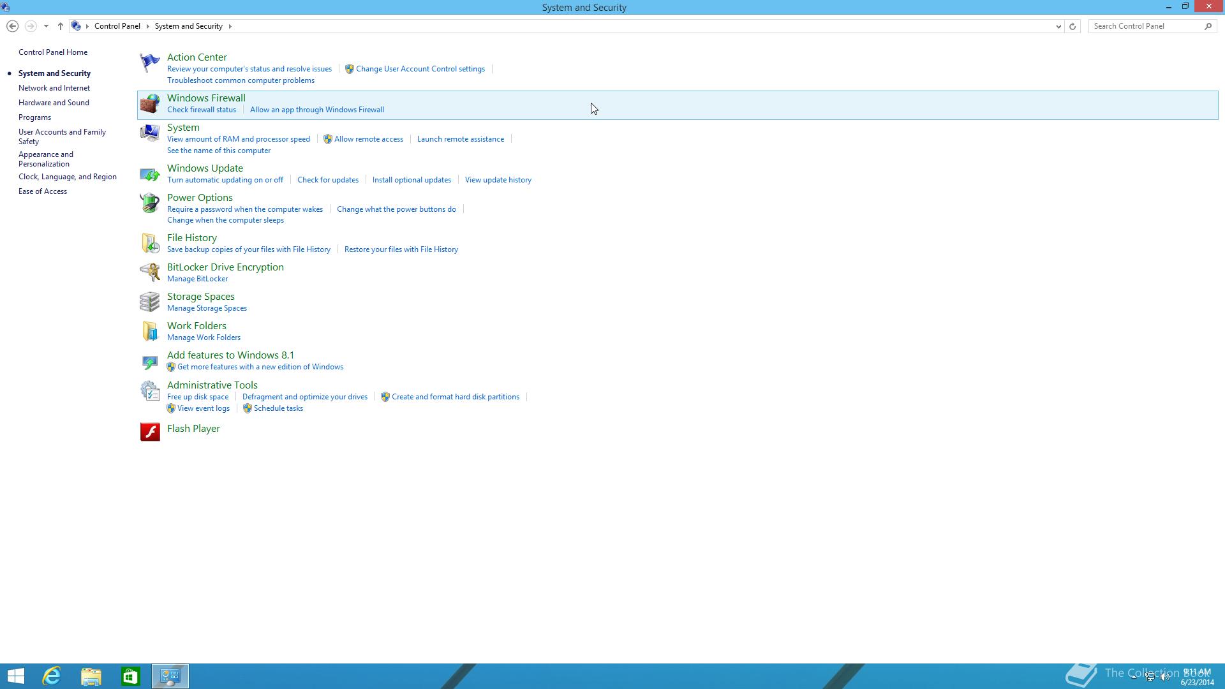The width and height of the screenshot is (1225, 689).
Task: Click Check for updates link
Action: point(328,180)
